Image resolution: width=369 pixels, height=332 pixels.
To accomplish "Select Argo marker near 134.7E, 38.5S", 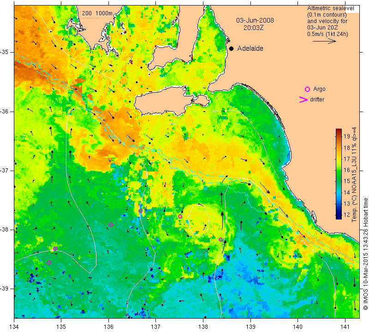I will [x=49, y=262].
